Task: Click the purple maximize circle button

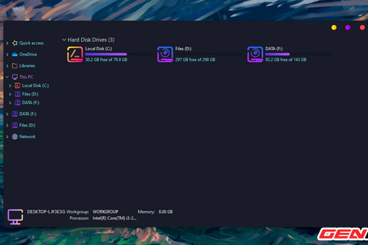Action: [x=348, y=28]
